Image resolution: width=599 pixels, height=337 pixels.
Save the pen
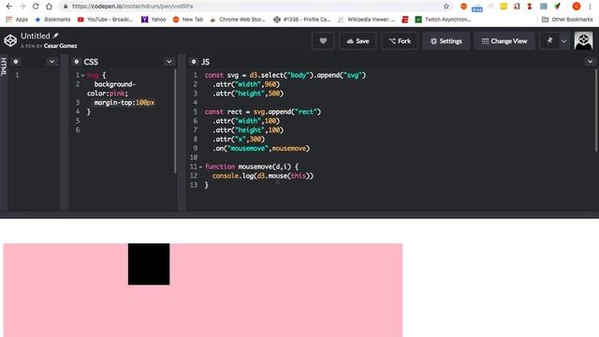pos(358,41)
